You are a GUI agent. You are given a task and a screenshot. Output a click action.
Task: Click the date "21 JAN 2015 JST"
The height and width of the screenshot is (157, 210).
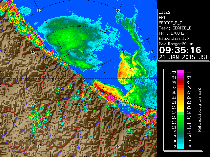(x=183, y=57)
